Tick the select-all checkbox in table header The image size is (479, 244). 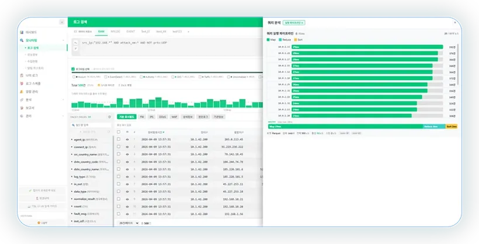click(119, 132)
